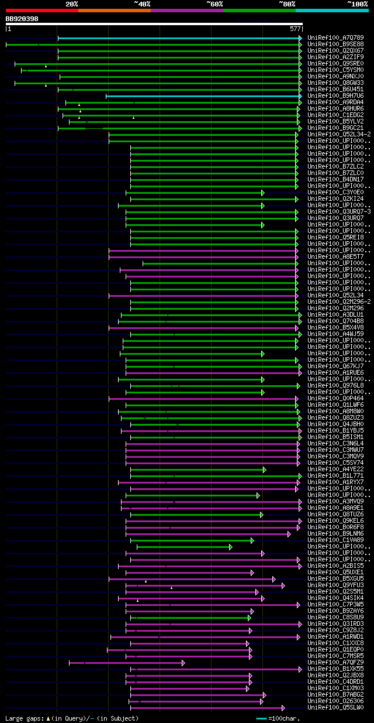Click the red 20% identity legend segment

coord(41,10)
